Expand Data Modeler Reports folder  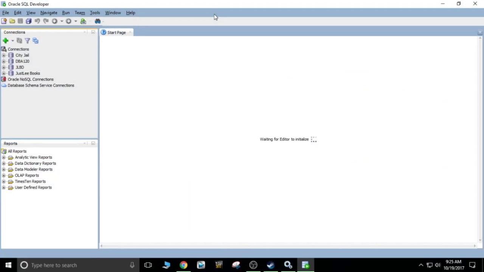tap(4, 169)
